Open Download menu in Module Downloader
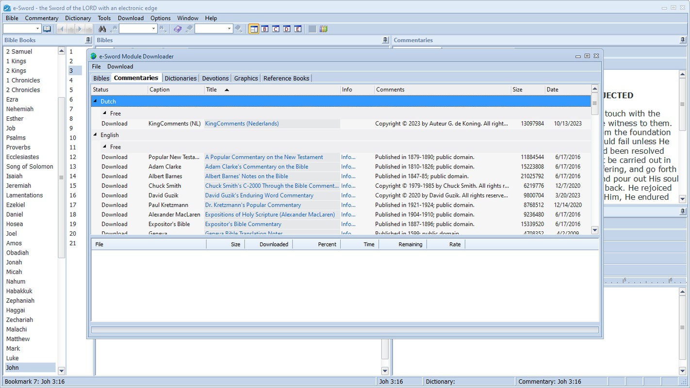 click(x=120, y=66)
